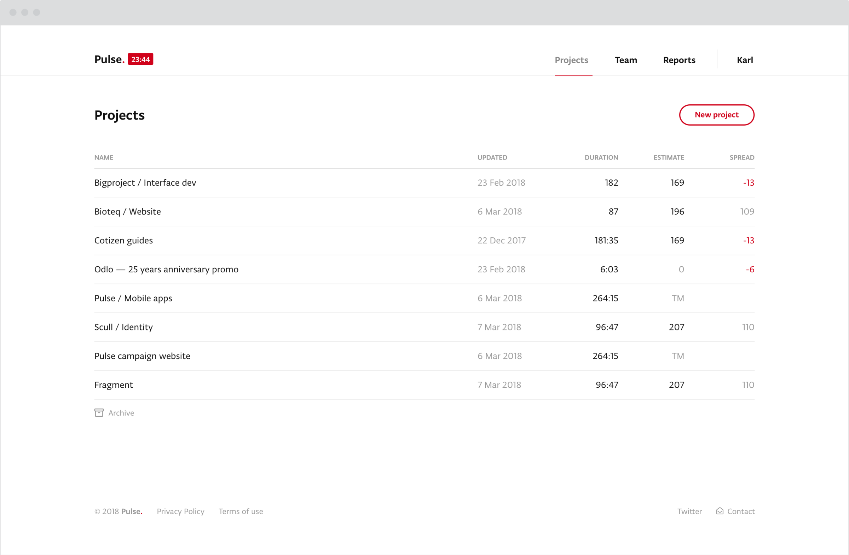Click the 22 Dec 2017 updated date
Image resolution: width=849 pixels, height=555 pixels.
[x=502, y=241]
